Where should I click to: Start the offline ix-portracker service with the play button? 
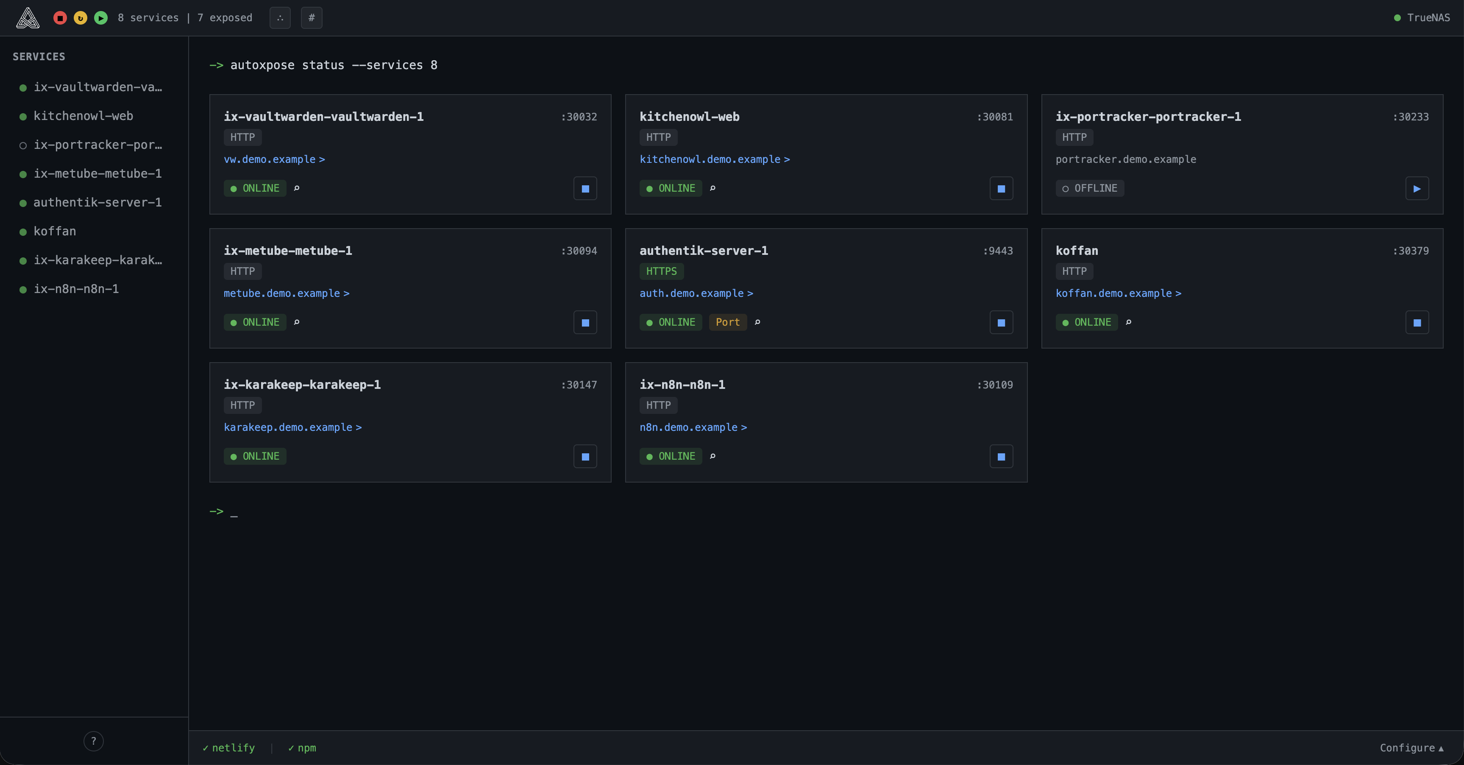[x=1417, y=188]
